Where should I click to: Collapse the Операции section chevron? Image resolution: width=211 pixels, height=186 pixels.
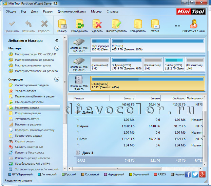[x=57, y=79]
